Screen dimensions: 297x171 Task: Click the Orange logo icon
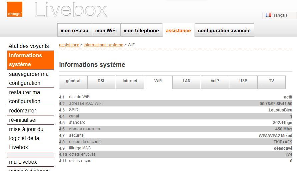(x=15, y=9)
